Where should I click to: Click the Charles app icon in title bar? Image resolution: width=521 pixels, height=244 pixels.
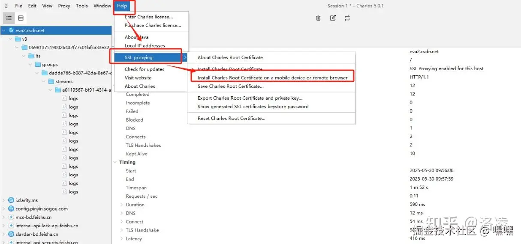[6, 6]
